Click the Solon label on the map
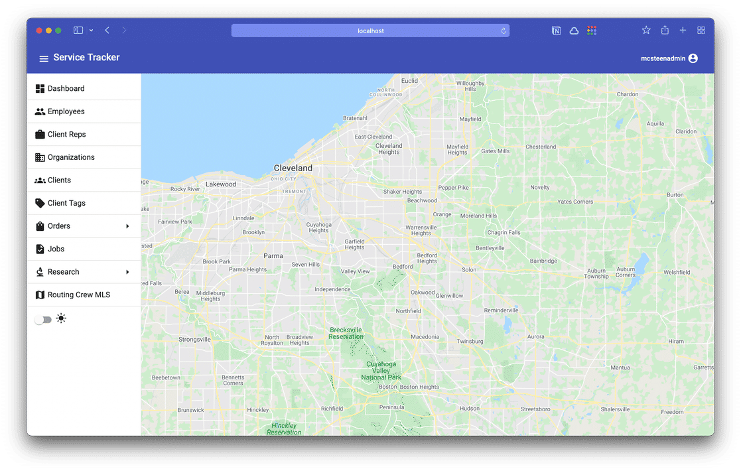 [469, 270]
